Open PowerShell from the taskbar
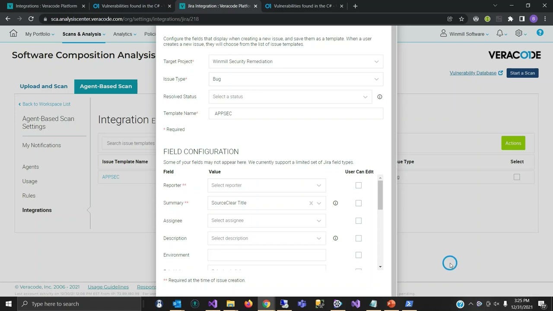Viewport: 553px width, 311px height. click(409, 304)
